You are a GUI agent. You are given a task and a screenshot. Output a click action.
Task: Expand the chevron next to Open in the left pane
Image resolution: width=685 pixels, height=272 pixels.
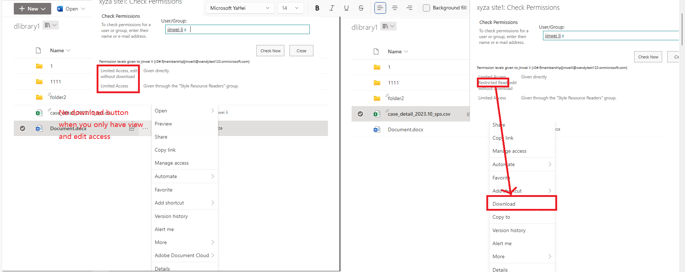pos(83,9)
